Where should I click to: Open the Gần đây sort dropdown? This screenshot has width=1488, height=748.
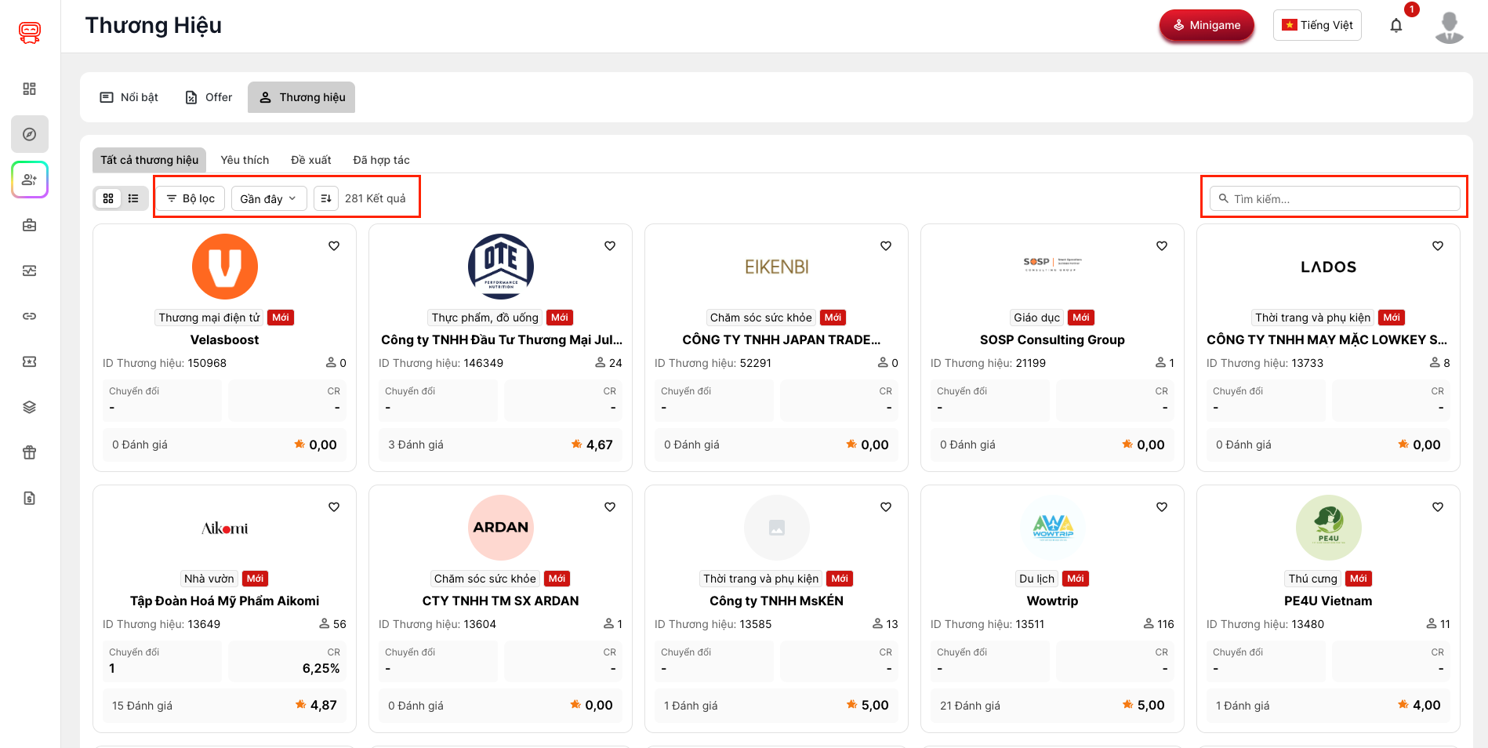[x=268, y=198]
